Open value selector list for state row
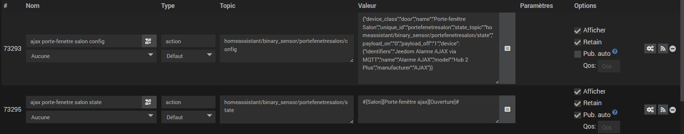This screenshot has width=684, height=134. tap(507, 109)
